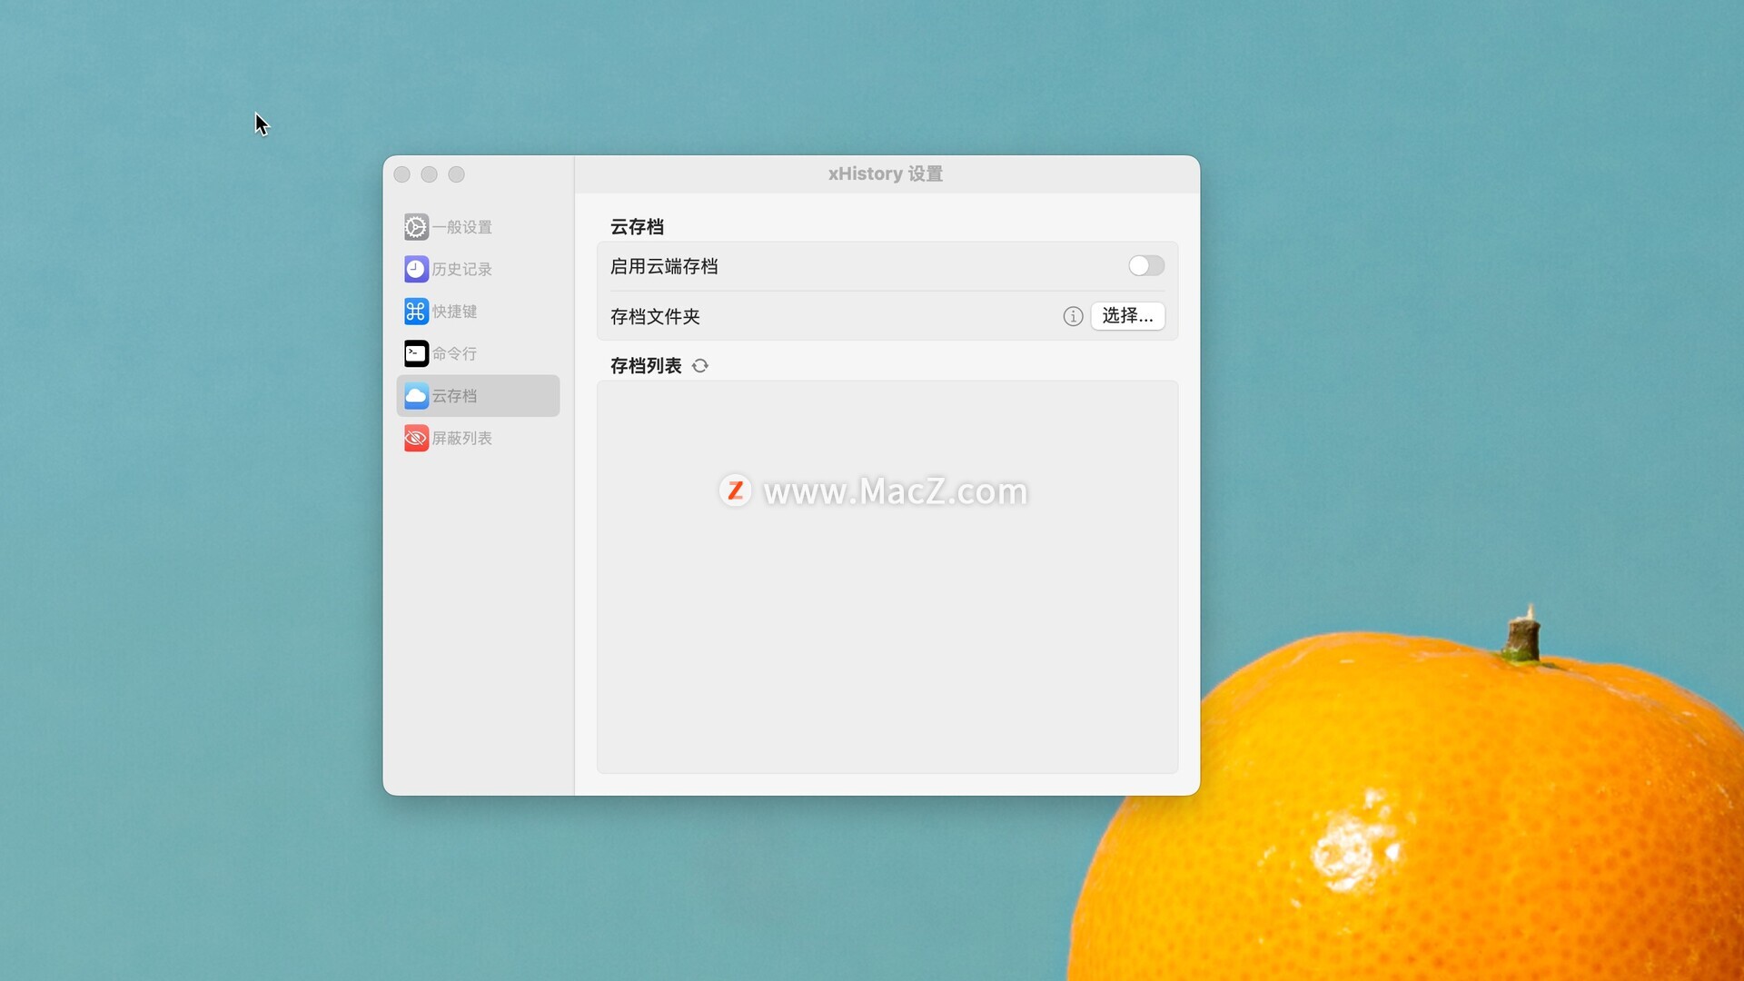Open 快捷键 settings label
This screenshot has width=1744, height=981.
click(x=454, y=312)
